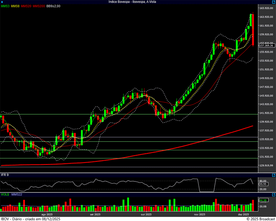Select the MMS22 volume average label

click(17, 195)
